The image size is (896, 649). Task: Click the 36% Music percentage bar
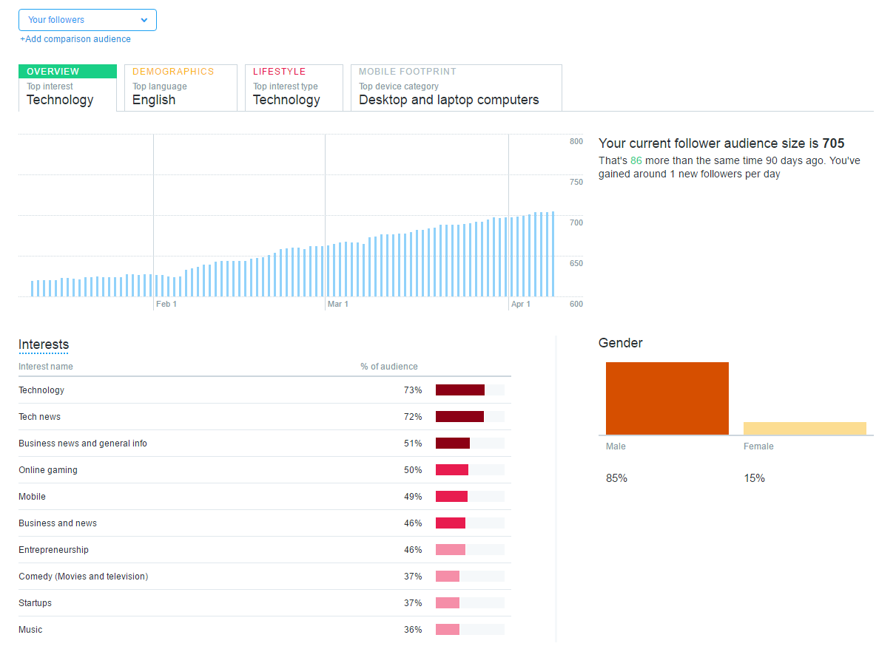pyautogui.click(x=448, y=630)
